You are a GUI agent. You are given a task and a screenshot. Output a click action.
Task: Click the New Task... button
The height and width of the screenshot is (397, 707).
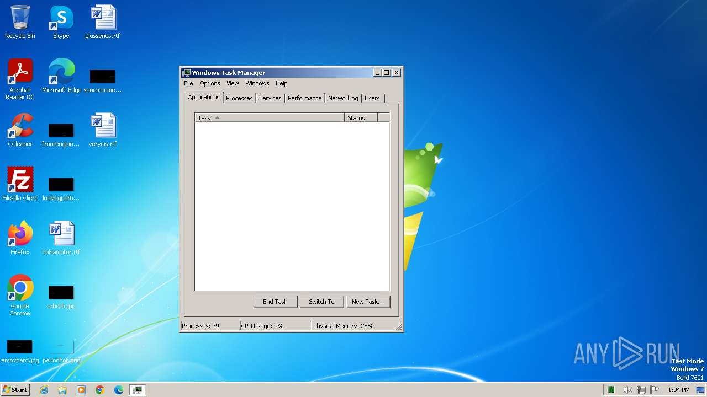pos(368,302)
